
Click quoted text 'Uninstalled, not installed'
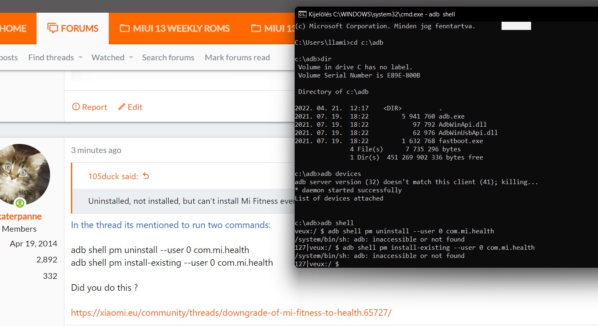coord(191,201)
